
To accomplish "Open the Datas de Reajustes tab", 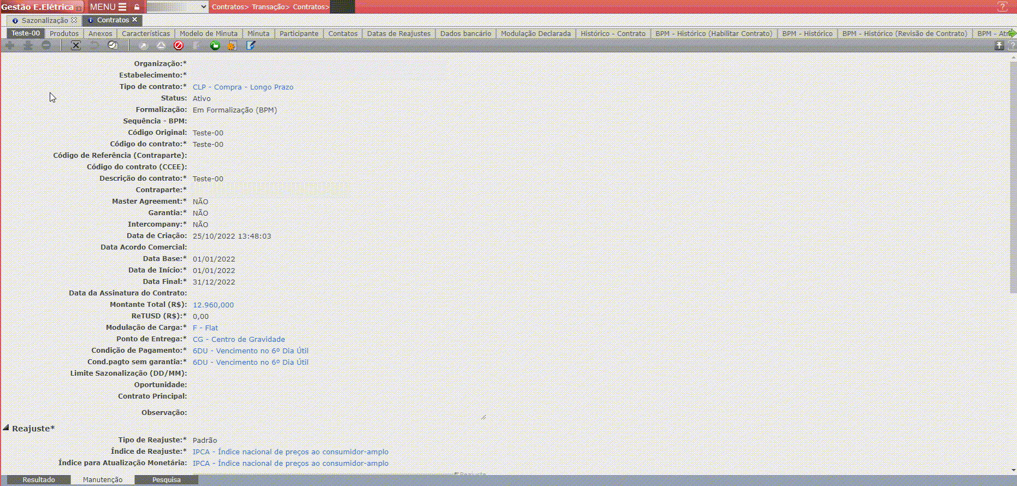I will pyautogui.click(x=398, y=33).
